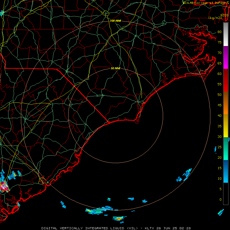This screenshot has width=230, height=230.
Task: Click the legend value 15
Action: tap(220, 168)
